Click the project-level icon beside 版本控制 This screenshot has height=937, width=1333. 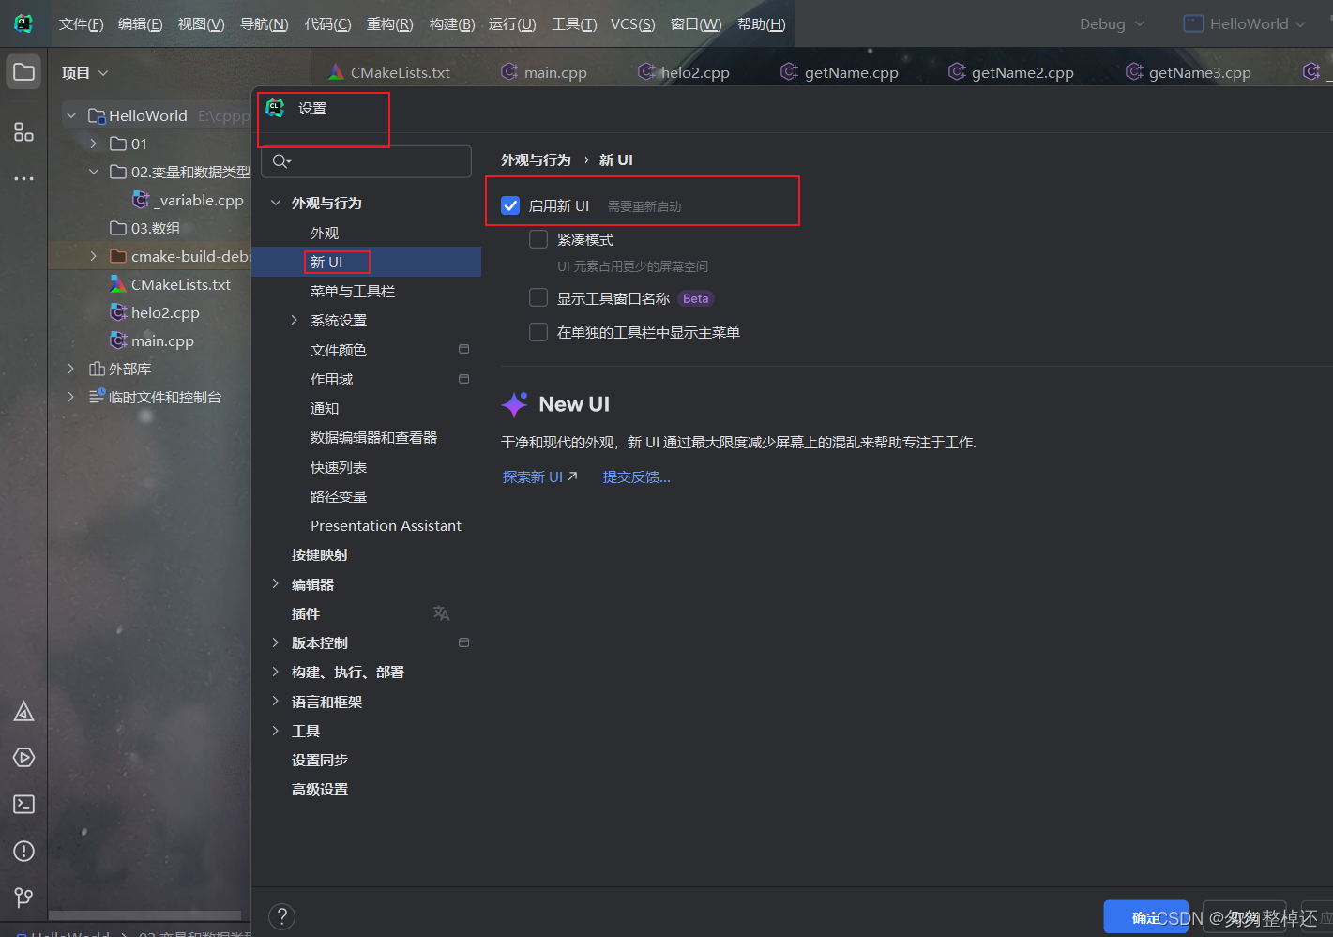click(463, 642)
